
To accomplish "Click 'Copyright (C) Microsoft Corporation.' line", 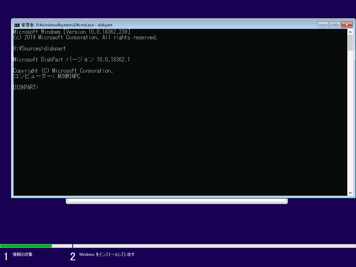I will (x=63, y=71).
